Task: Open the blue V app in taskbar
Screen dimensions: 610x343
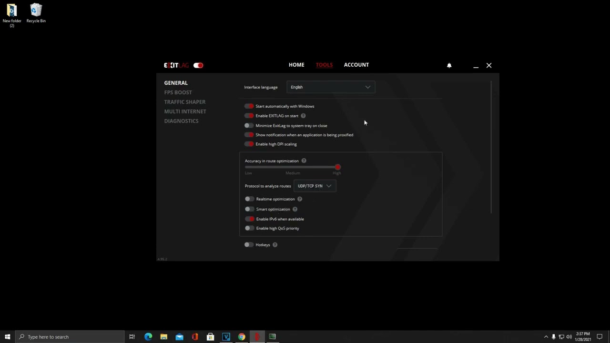Action: [x=226, y=337]
